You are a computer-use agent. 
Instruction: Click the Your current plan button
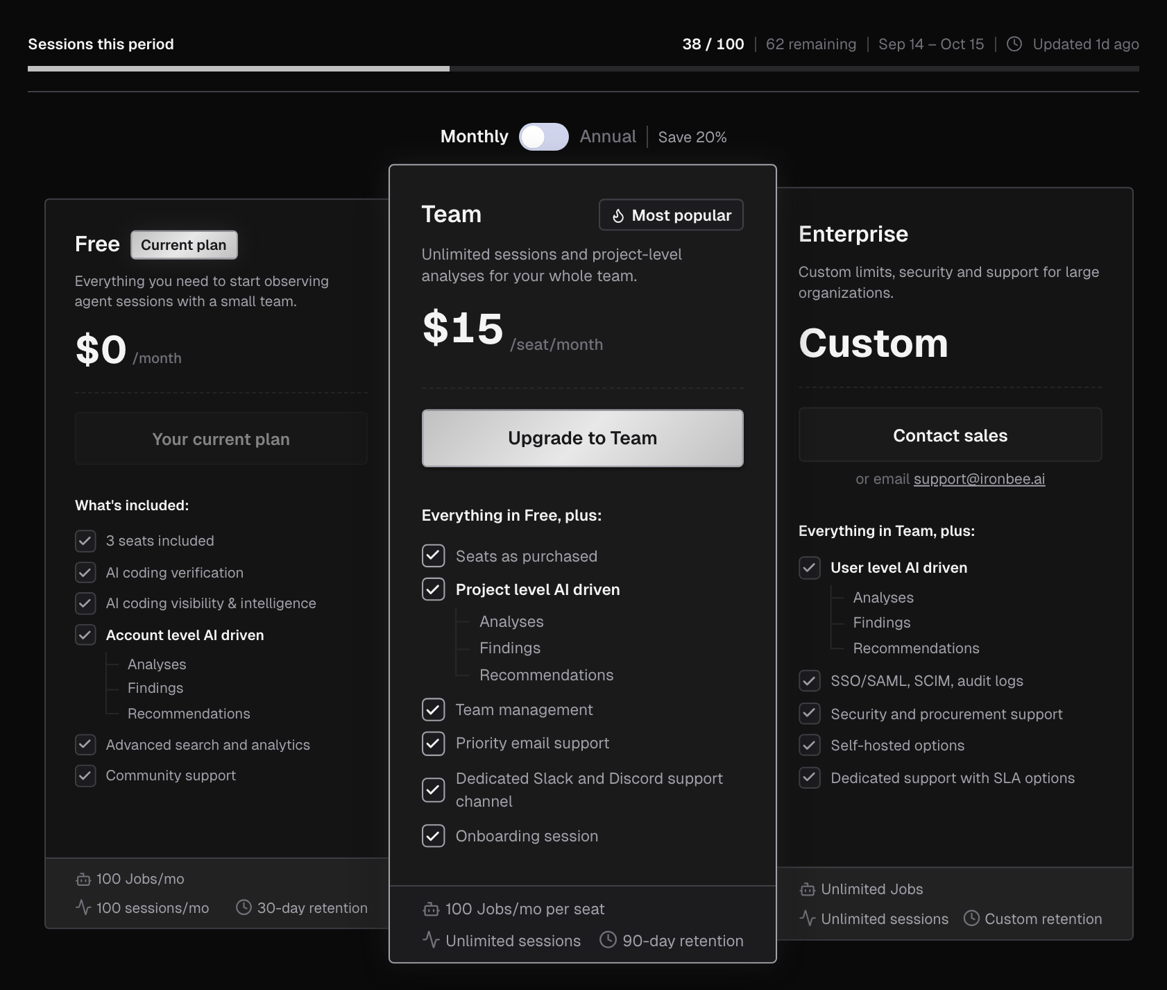(221, 439)
